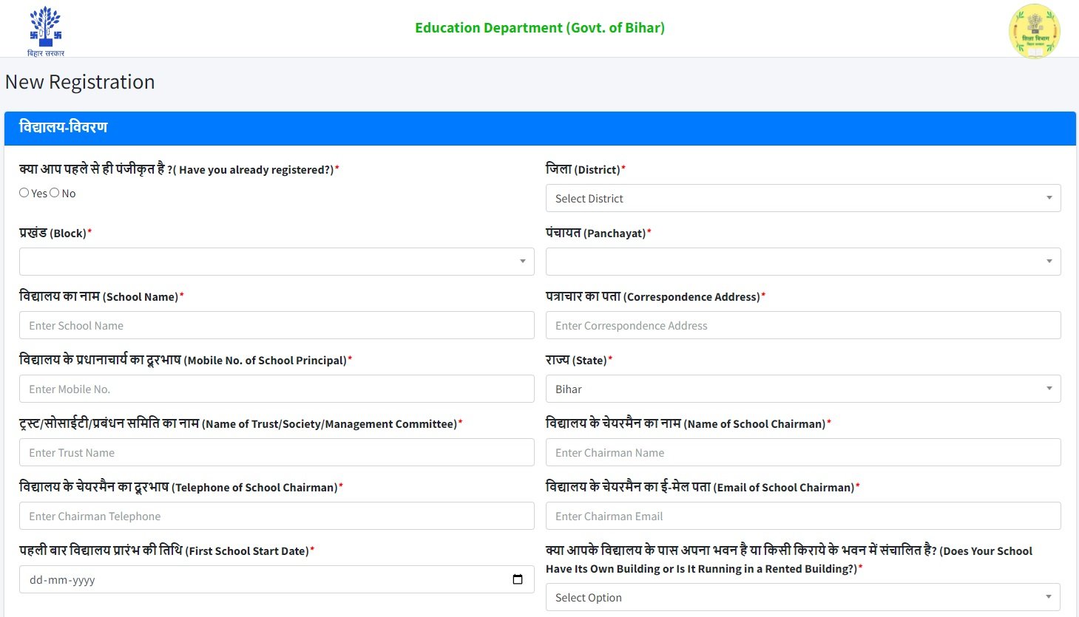1079x617 pixels.
Task: Open the calendar picker for First School Start Date
Action: click(x=517, y=579)
